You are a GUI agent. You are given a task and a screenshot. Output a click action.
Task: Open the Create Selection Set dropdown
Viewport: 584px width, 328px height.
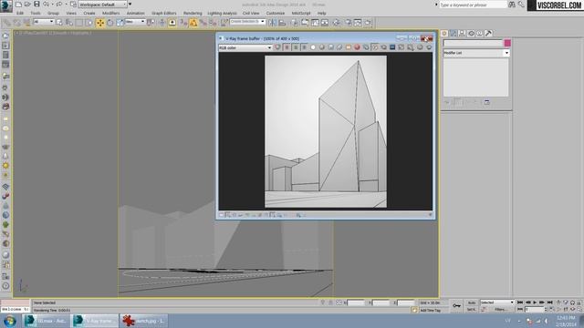pos(247,22)
